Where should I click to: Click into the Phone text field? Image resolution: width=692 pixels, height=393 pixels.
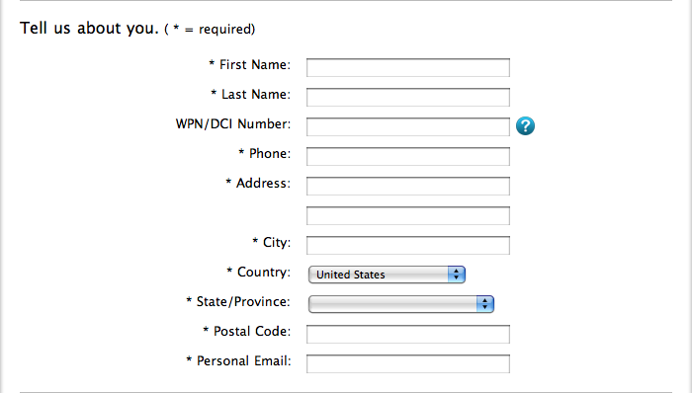[408, 156]
